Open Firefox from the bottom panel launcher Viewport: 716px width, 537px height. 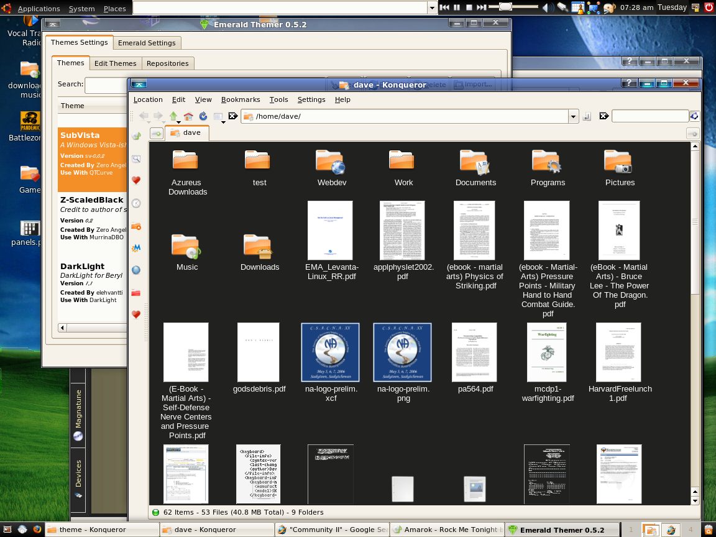[x=37, y=530]
